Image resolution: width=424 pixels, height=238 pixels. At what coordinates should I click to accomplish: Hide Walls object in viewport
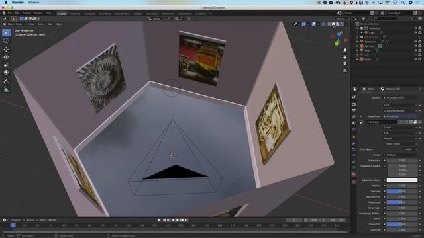[415, 59]
